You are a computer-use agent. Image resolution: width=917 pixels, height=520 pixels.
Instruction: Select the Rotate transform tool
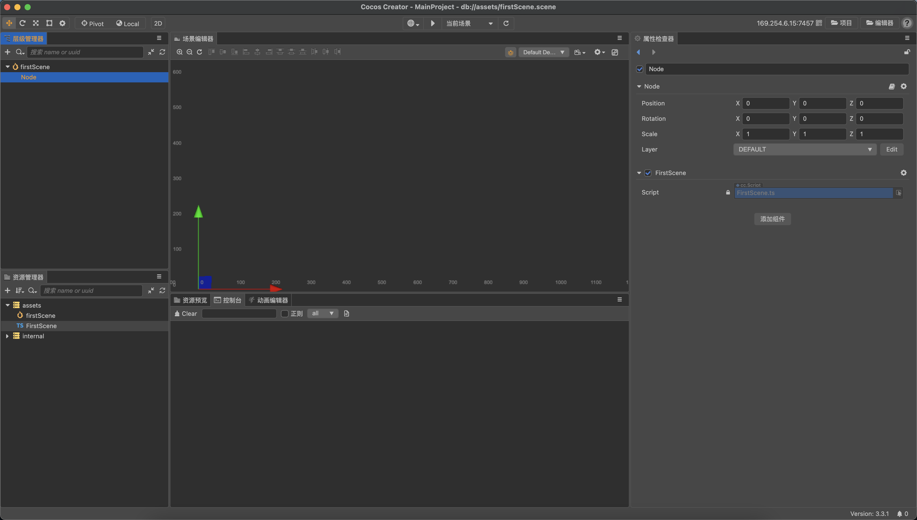pyautogui.click(x=23, y=23)
